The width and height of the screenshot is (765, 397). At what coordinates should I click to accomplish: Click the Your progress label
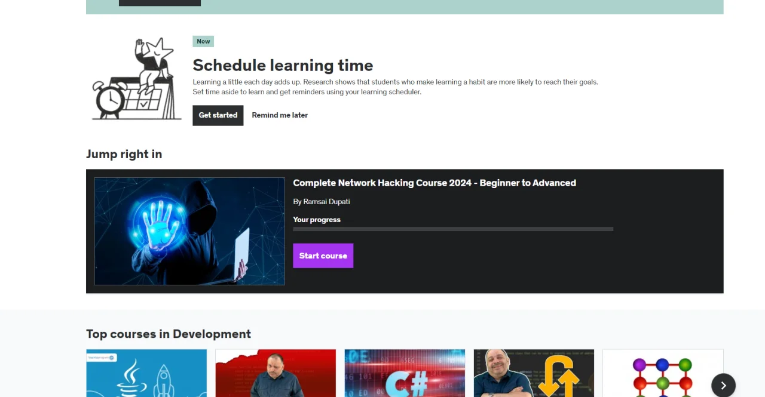[x=317, y=220]
